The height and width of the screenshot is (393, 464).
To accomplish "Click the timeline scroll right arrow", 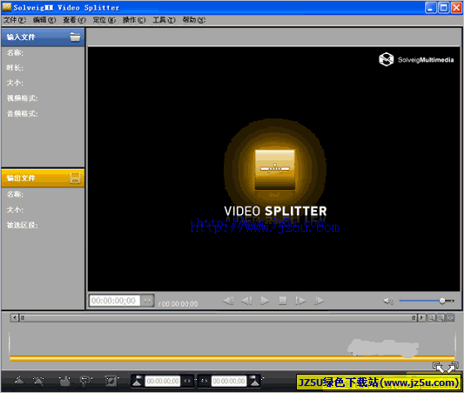I will 421,318.
